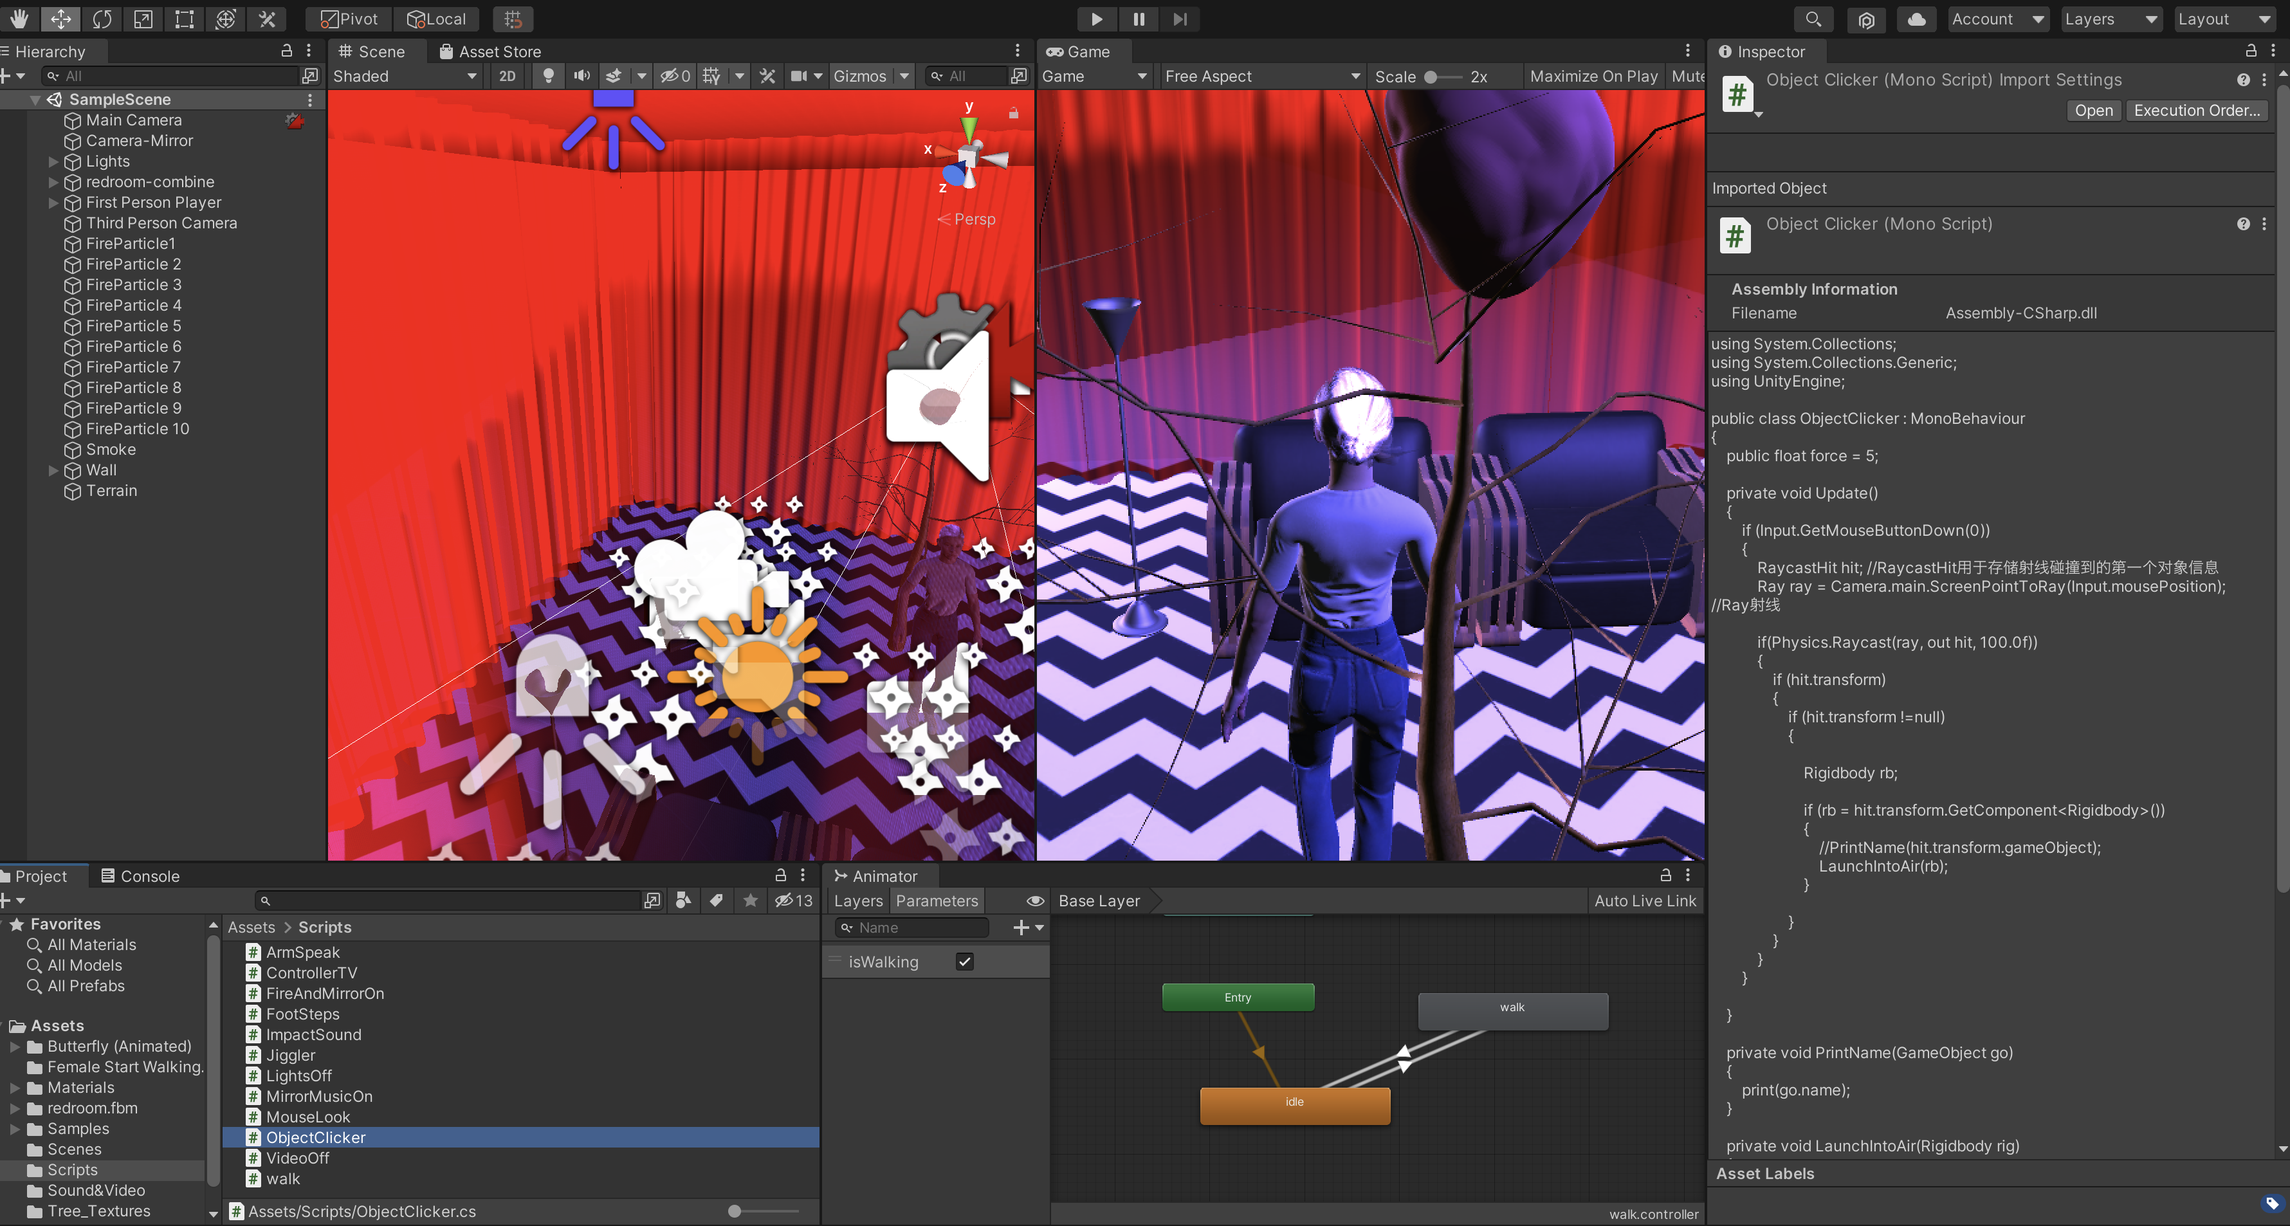Click the Play button
2290x1226 pixels.
click(1096, 19)
